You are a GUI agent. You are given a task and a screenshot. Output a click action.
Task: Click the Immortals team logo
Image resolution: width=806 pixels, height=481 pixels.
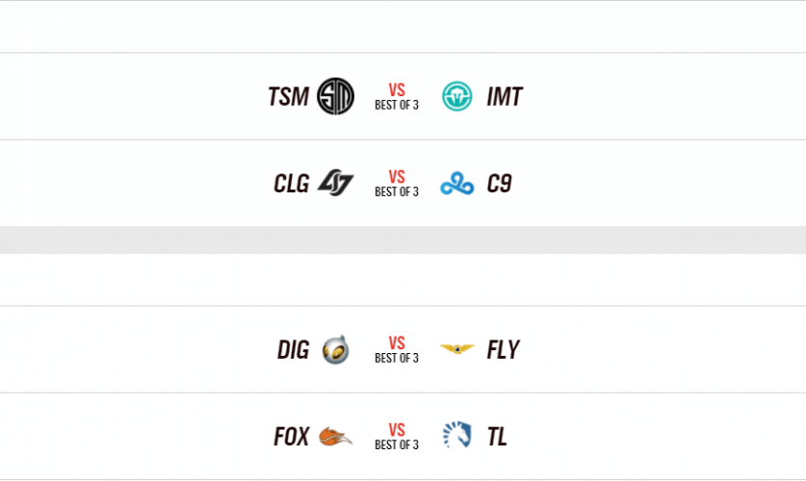point(456,96)
